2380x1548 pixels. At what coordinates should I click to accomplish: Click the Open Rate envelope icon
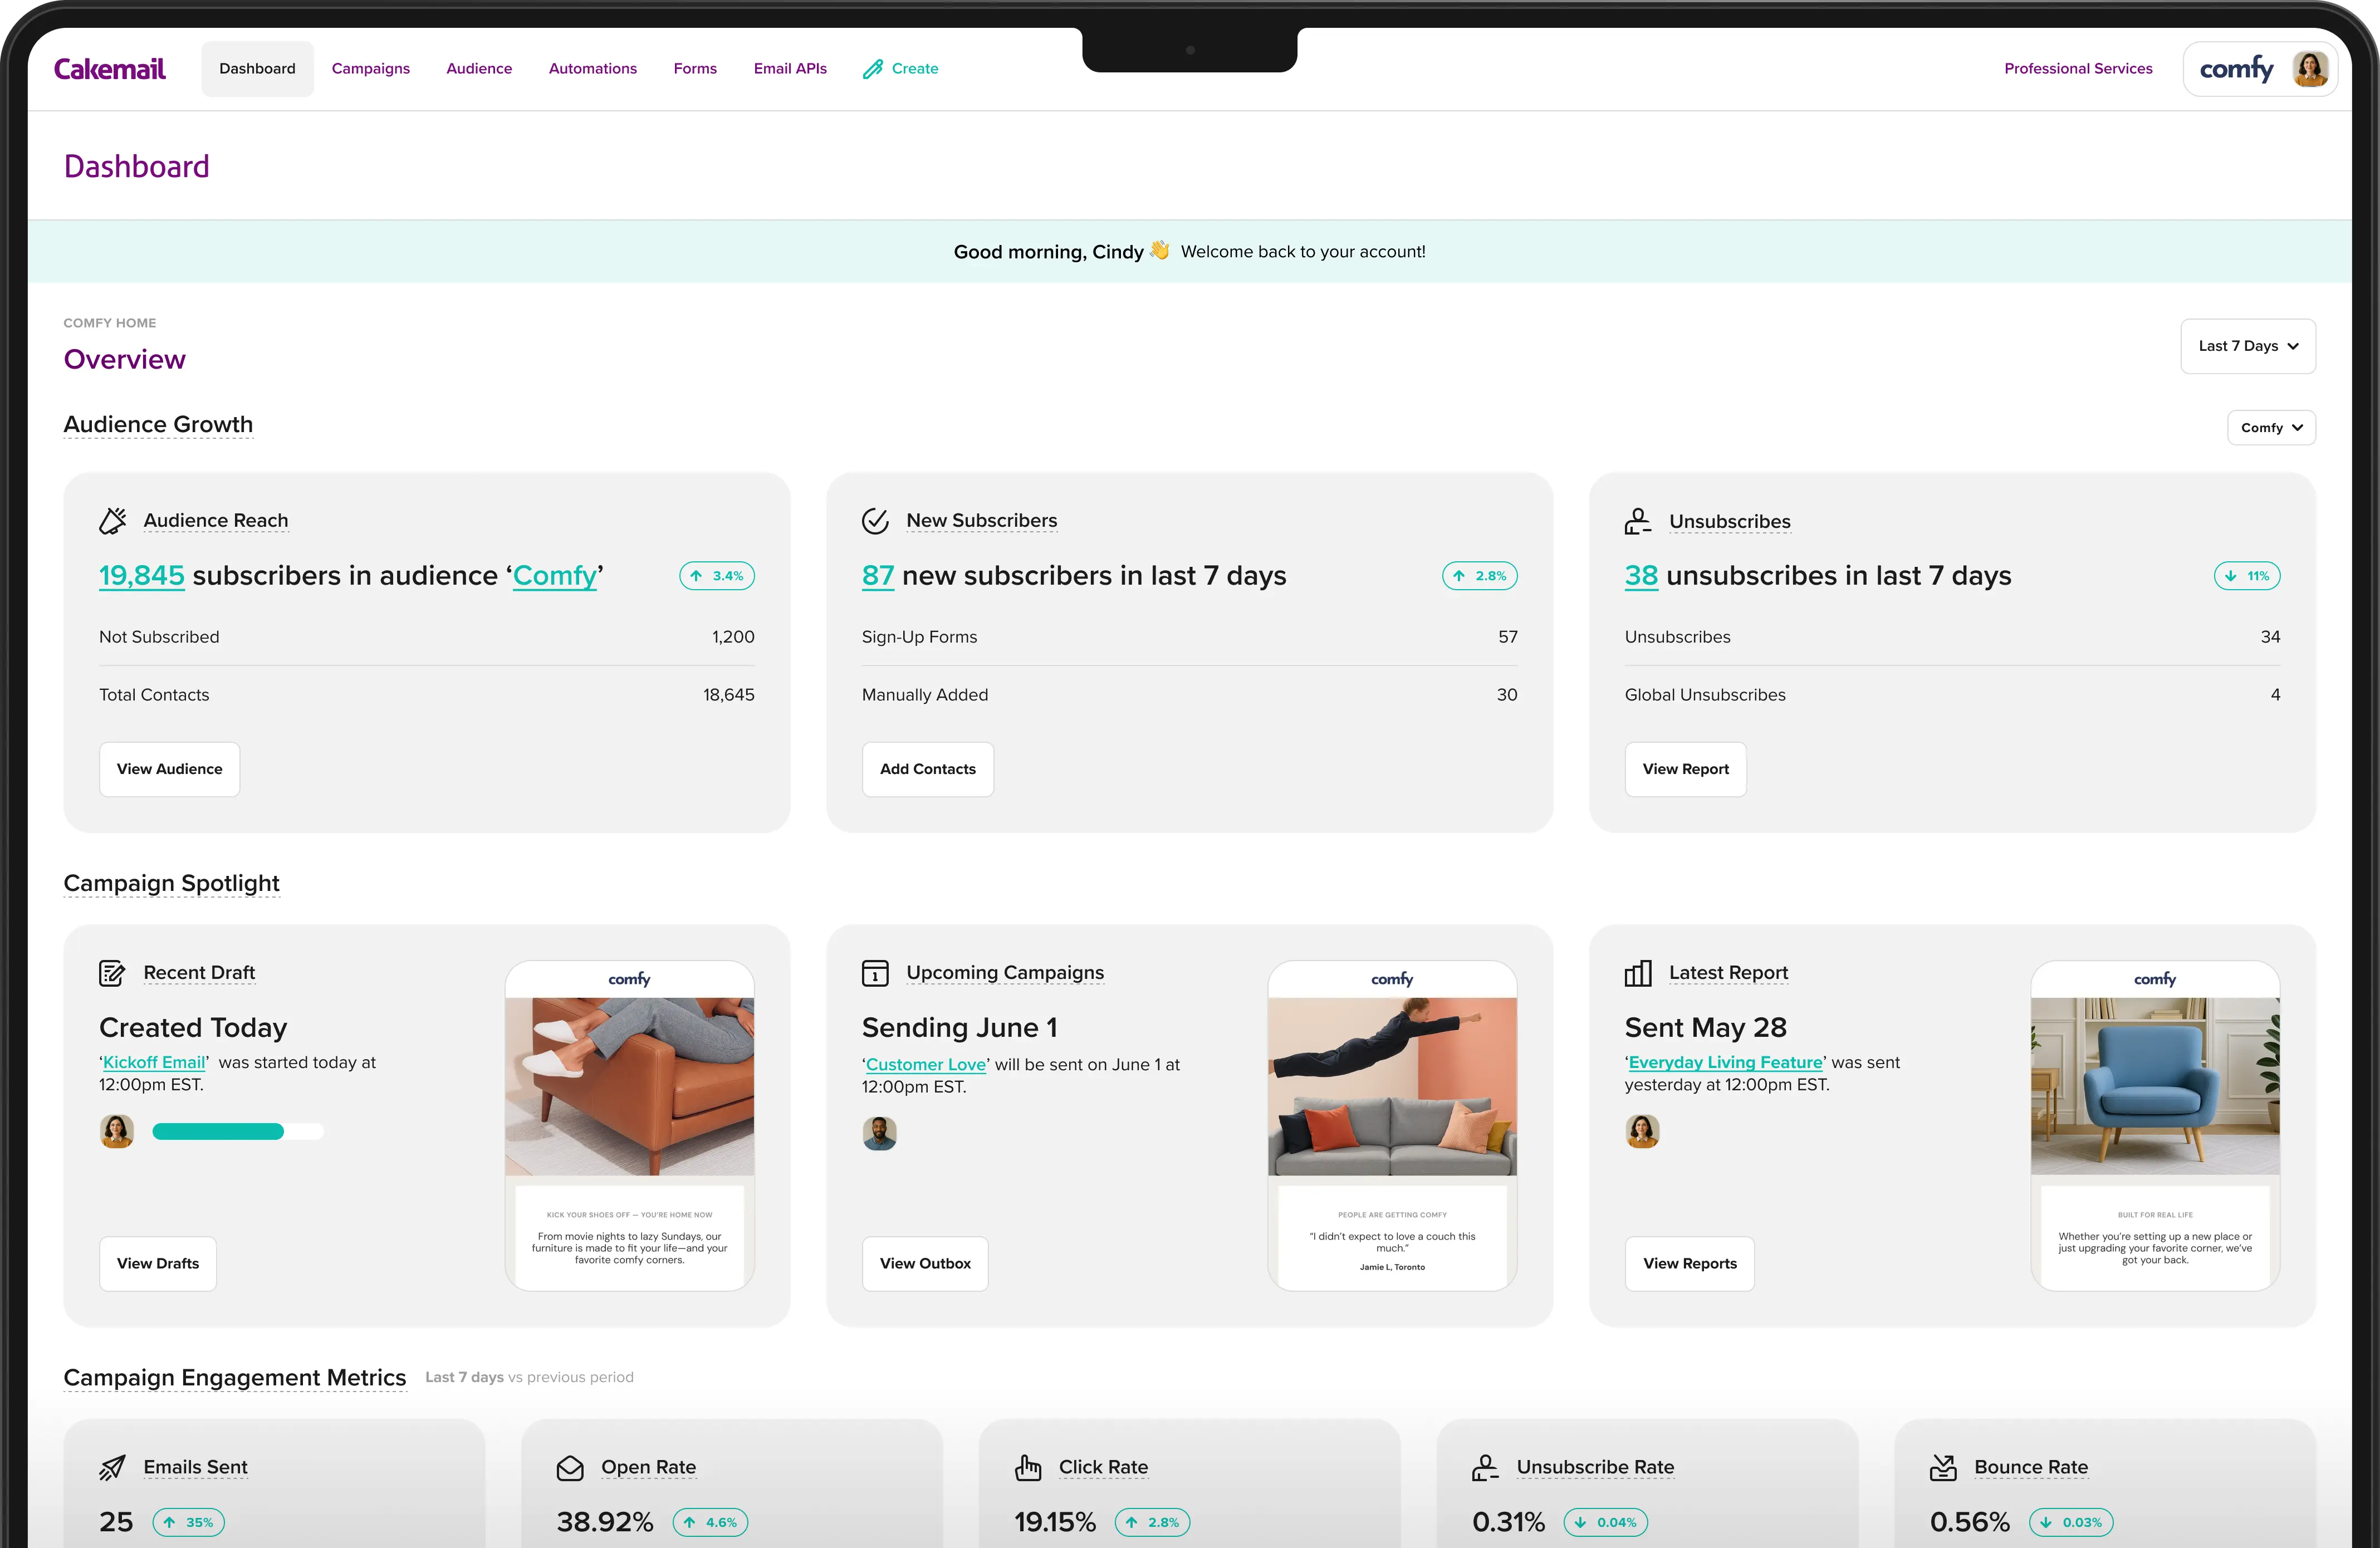[x=570, y=1467]
